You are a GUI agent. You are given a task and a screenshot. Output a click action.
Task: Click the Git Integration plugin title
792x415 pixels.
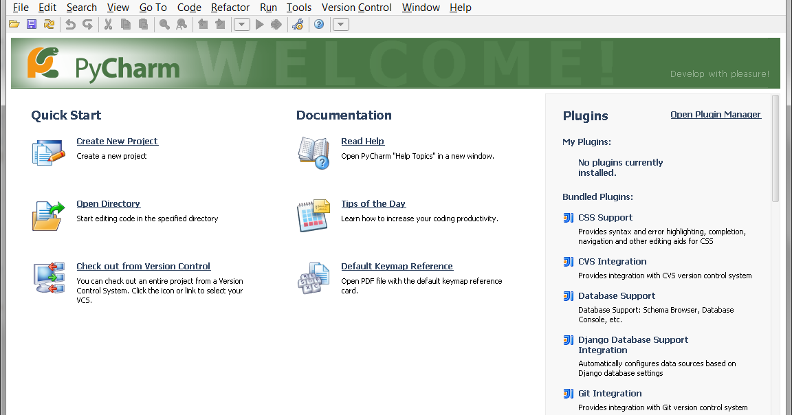tap(610, 393)
